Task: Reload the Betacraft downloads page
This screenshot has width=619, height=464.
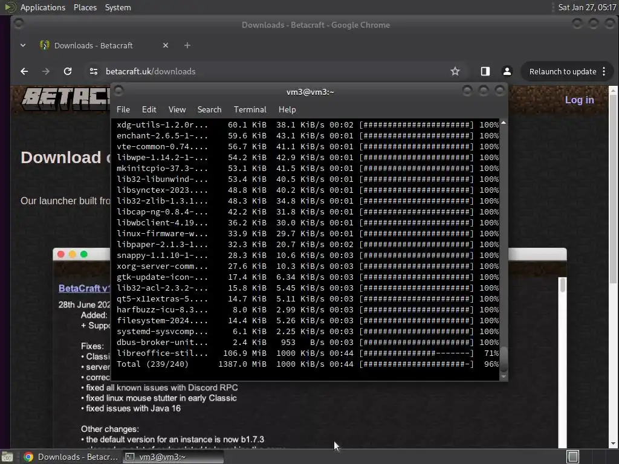Action: (68, 71)
